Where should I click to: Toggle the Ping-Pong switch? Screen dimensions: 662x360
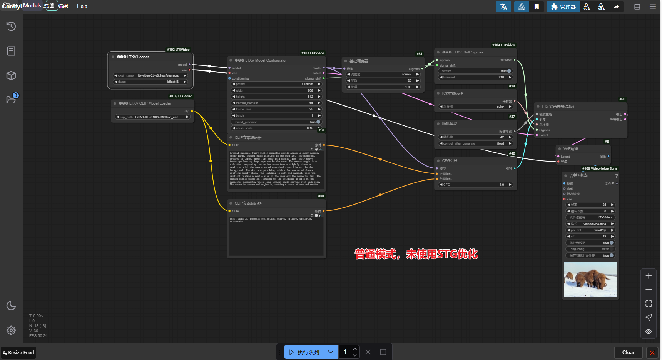click(611, 249)
